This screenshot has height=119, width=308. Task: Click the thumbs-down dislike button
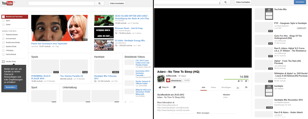175,87
